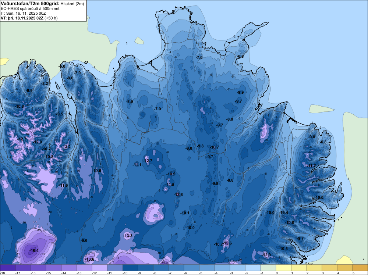The image size is (368, 275).
Task: Click the '(+50 h)' forecast offset text
Action: pyautogui.click(x=51, y=18)
